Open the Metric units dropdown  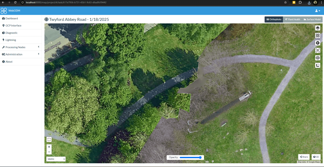point(56,159)
